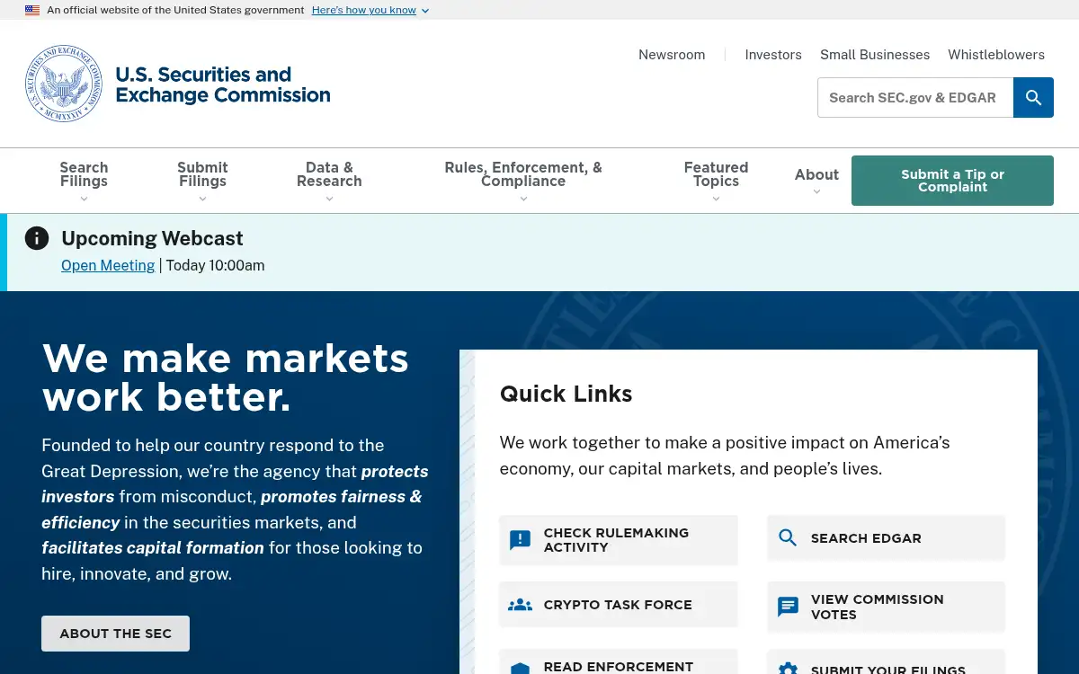Click the US flag icon in banner

tap(32, 10)
